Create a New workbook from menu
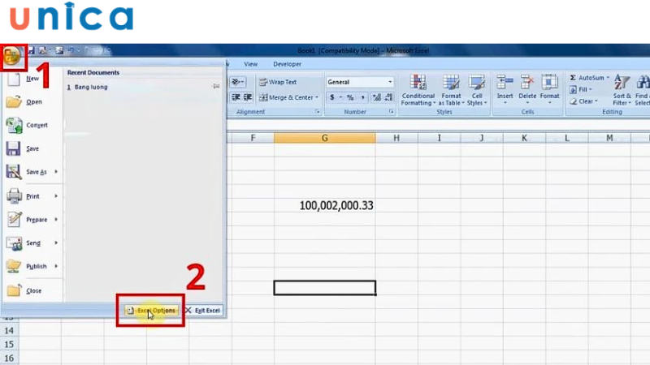Screen dimensions: 650x365 (32, 79)
